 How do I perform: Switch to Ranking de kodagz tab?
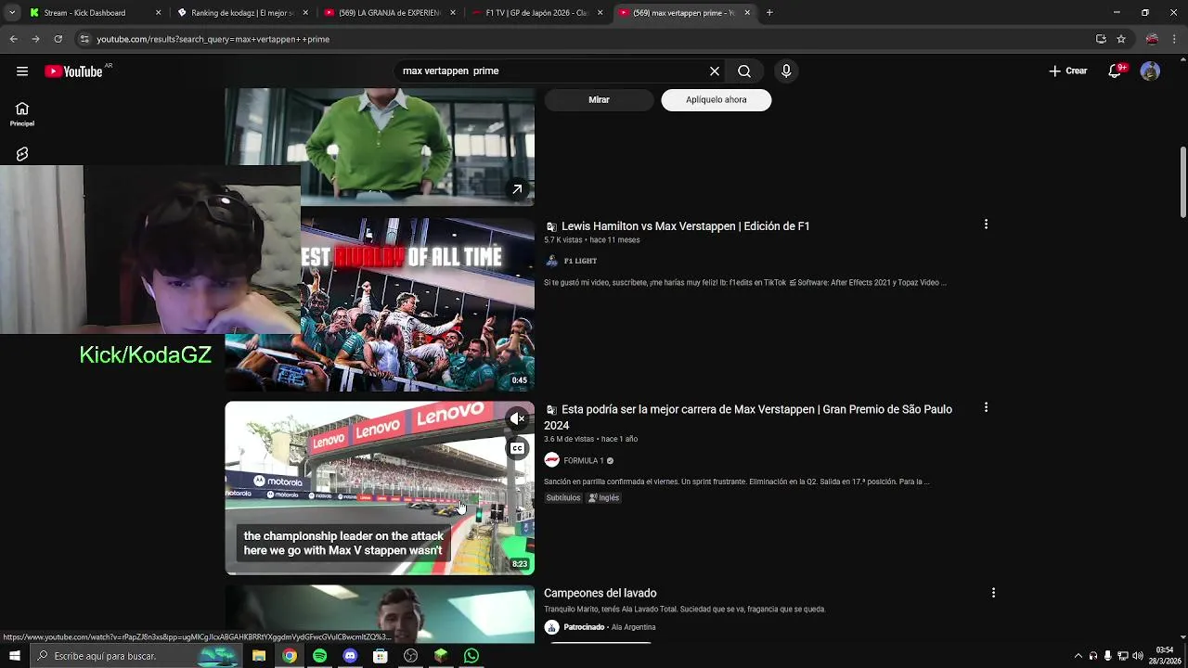click(x=241, y=13)
